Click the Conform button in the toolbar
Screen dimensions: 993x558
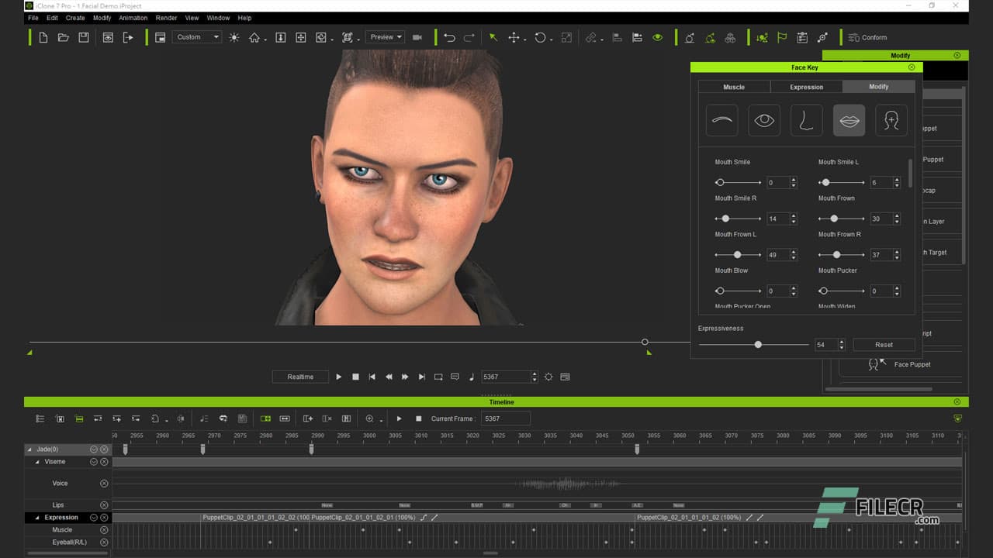pyautogui.click(x=867, y=36)
